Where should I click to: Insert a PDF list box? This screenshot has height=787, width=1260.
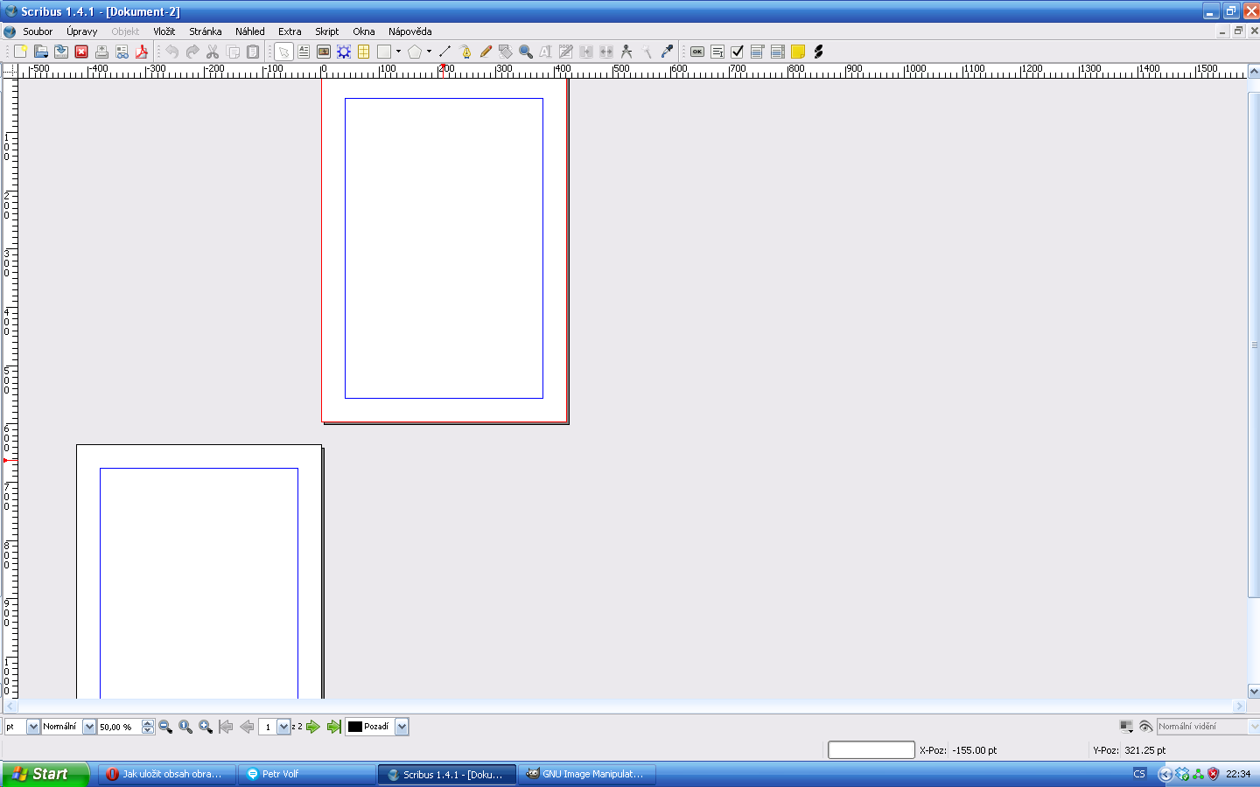click(778, 52)
